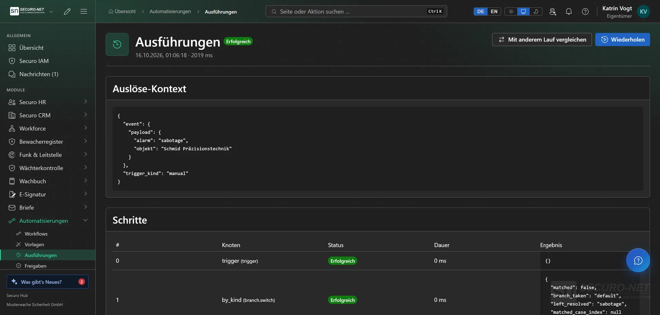
Task: Click Wächterkontrolle shield icon
Action: pyautogui.click(x=12, y=168)
